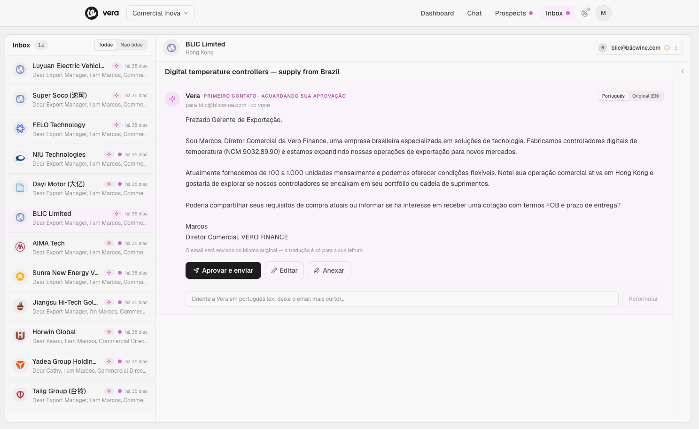The width and height of the screenshot is (699, 429).
Task: Open Chat page
Action: (x=474, y=13)
